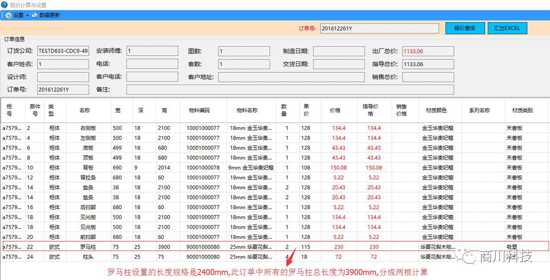Select the 安装师傅 input box
This screenshot has width=550, height=280.
[152, 51]
